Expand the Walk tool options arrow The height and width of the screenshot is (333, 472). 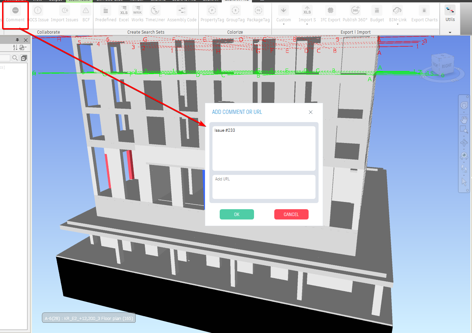tap(464, 175)
